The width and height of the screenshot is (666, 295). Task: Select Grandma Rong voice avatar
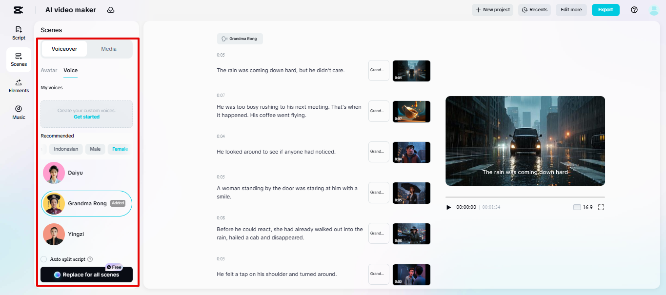[x=54, y=203]
